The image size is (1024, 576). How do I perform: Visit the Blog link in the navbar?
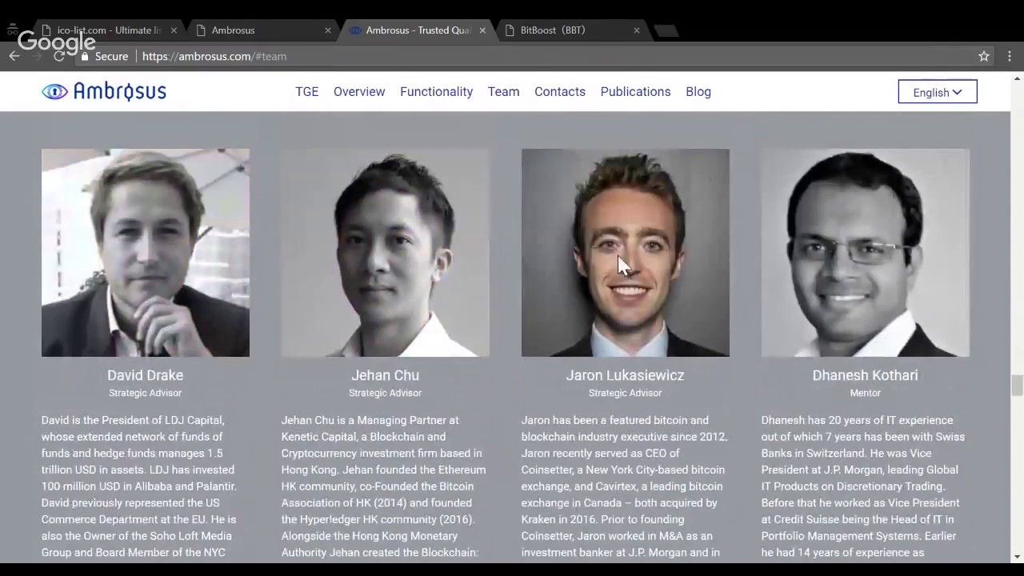[x=698, y=91]
